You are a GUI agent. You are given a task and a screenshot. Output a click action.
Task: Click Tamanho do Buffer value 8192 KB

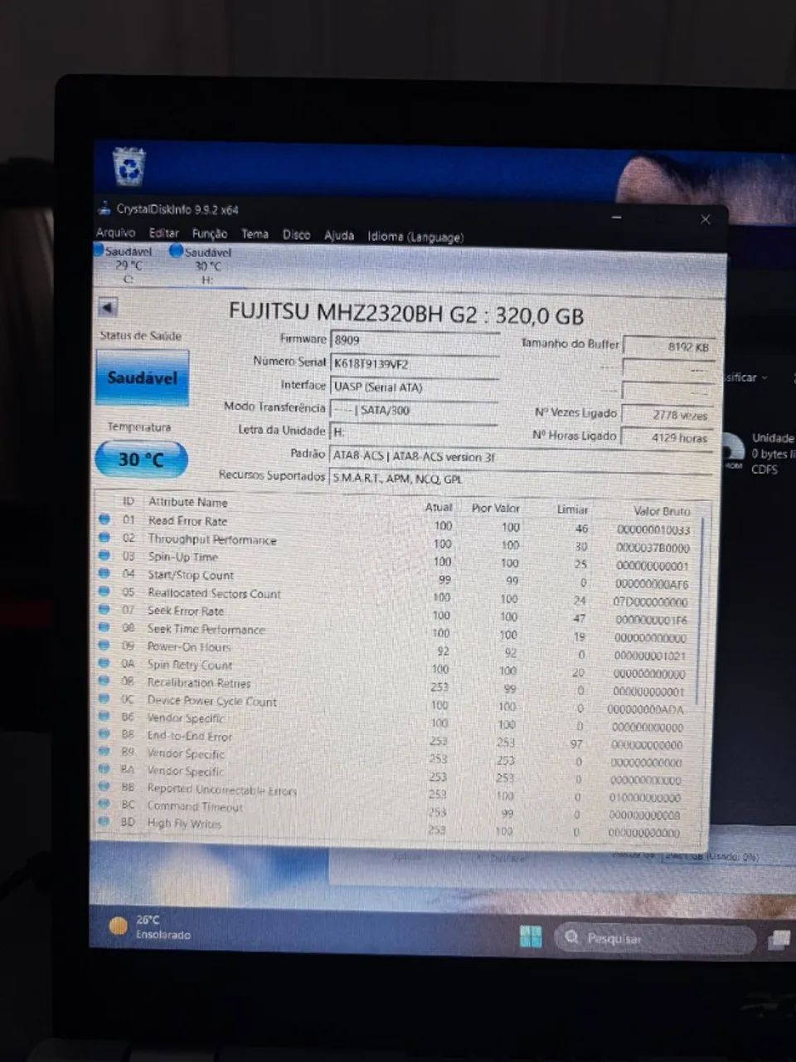[668, 347]
